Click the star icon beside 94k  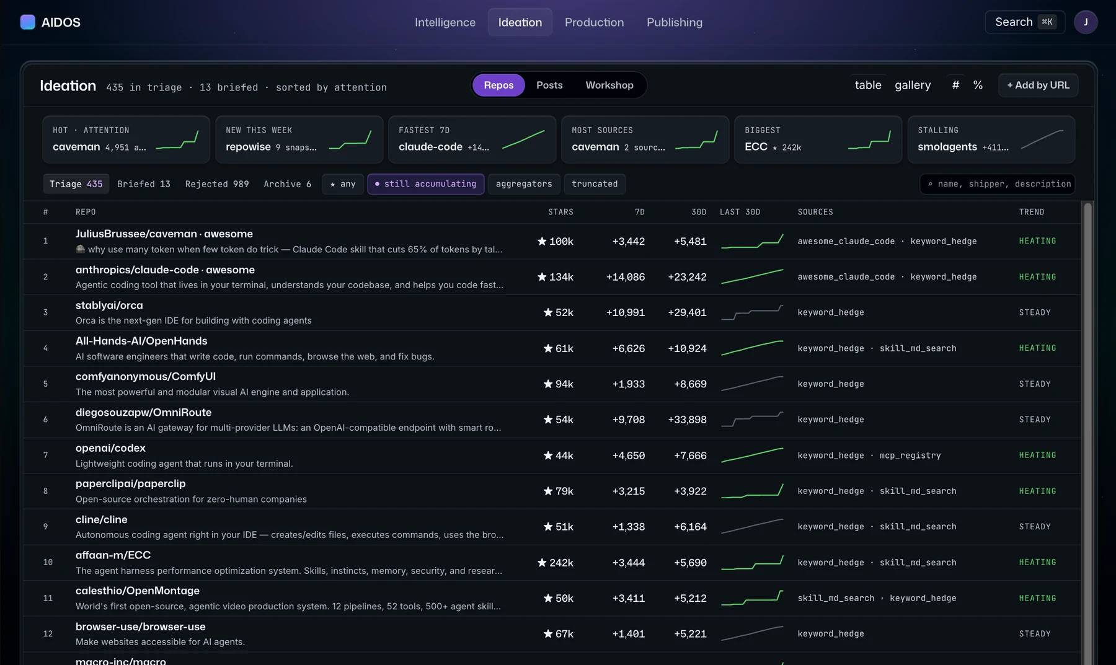click(x=548, y=384)
